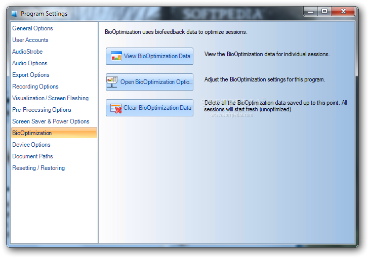The height and width of the screenshot is (258, 369).
Task: Click text 'BioOptimization uses biofeedback data to optimize sessions.'
Action: coord(176,32)
